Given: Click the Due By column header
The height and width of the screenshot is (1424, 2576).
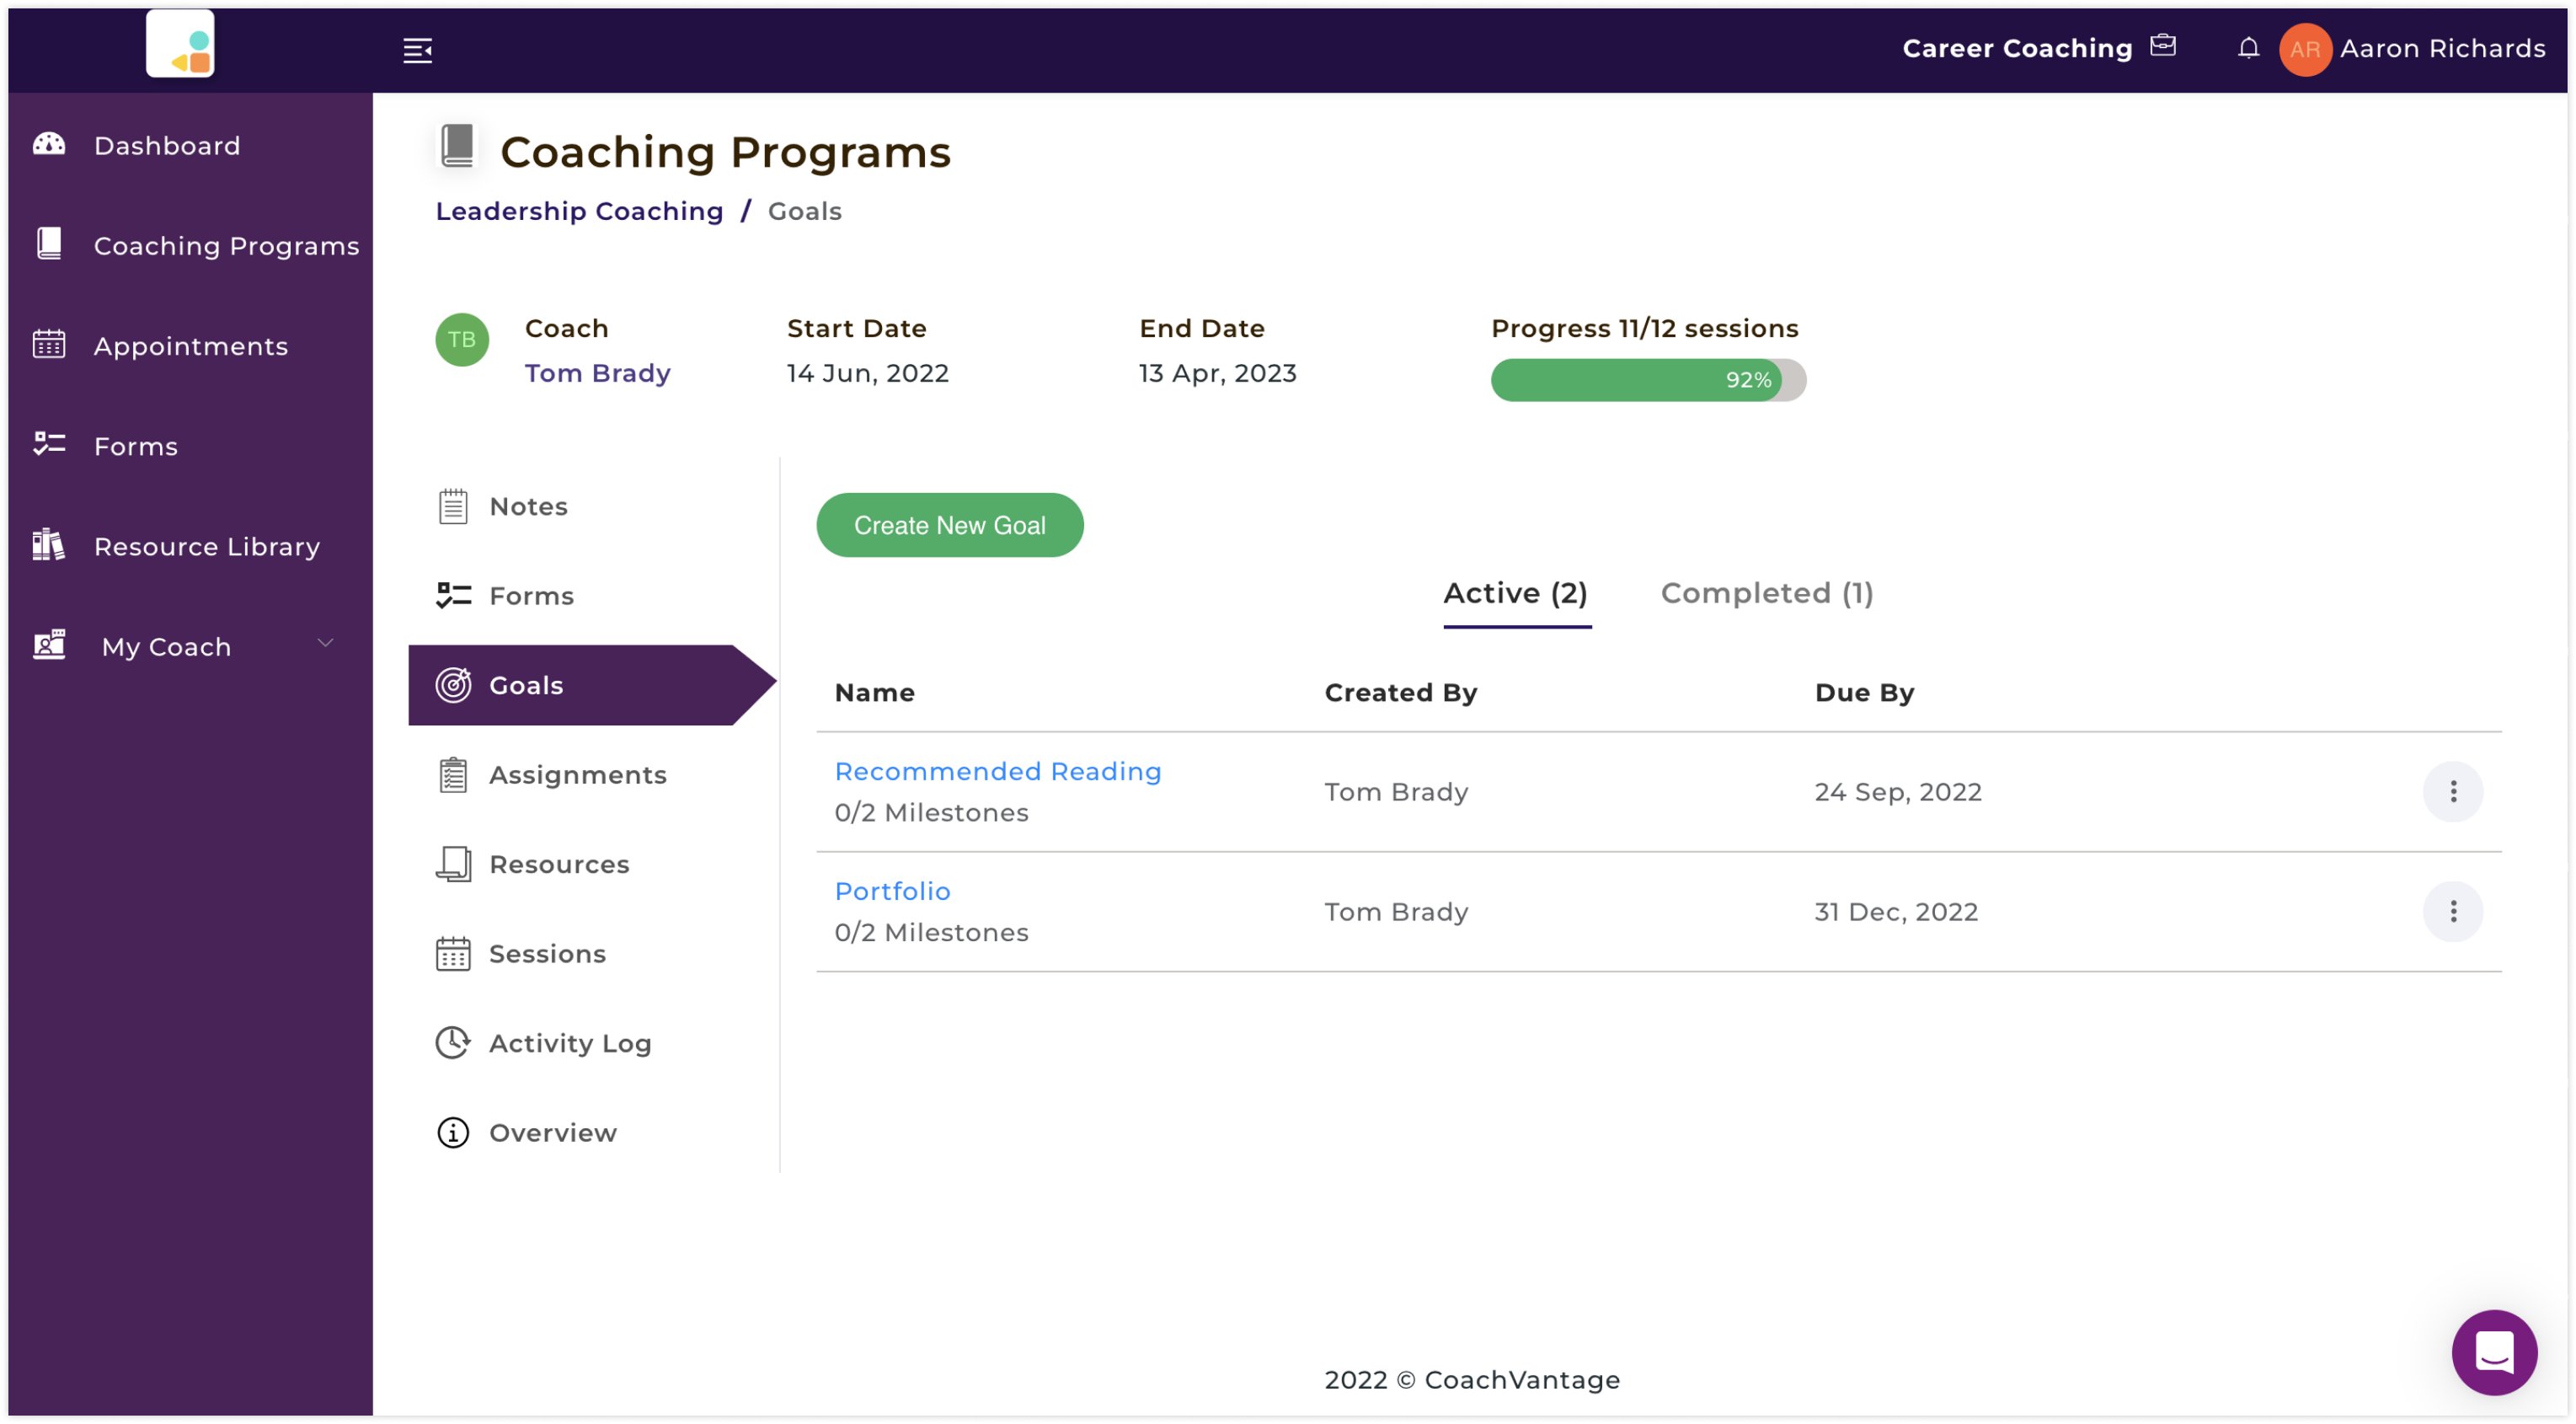Looking at the screenshot, I should 1864,692.
